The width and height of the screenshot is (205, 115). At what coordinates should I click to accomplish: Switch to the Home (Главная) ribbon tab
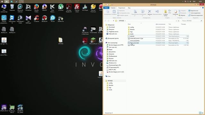(113, 8)
